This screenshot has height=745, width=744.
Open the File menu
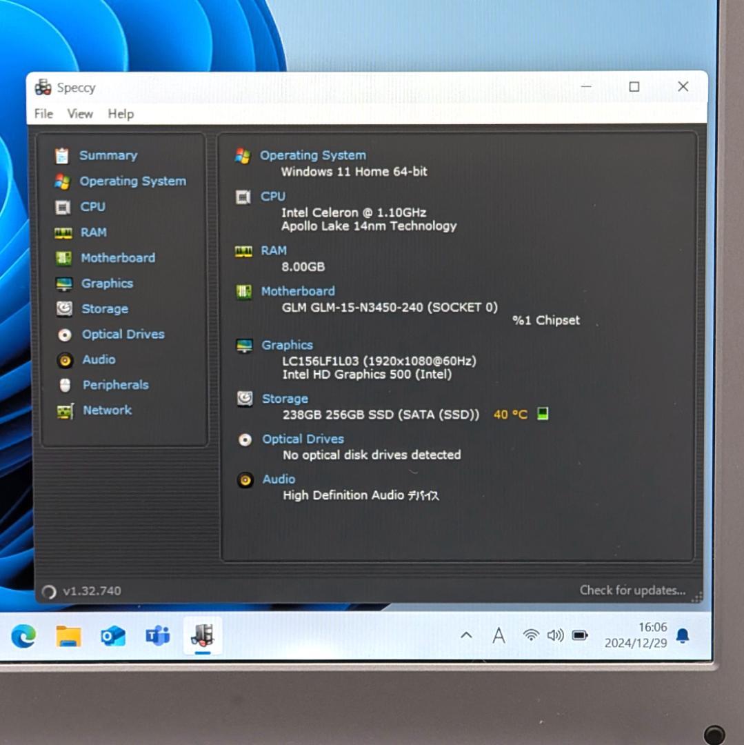[x=42, y=114]
